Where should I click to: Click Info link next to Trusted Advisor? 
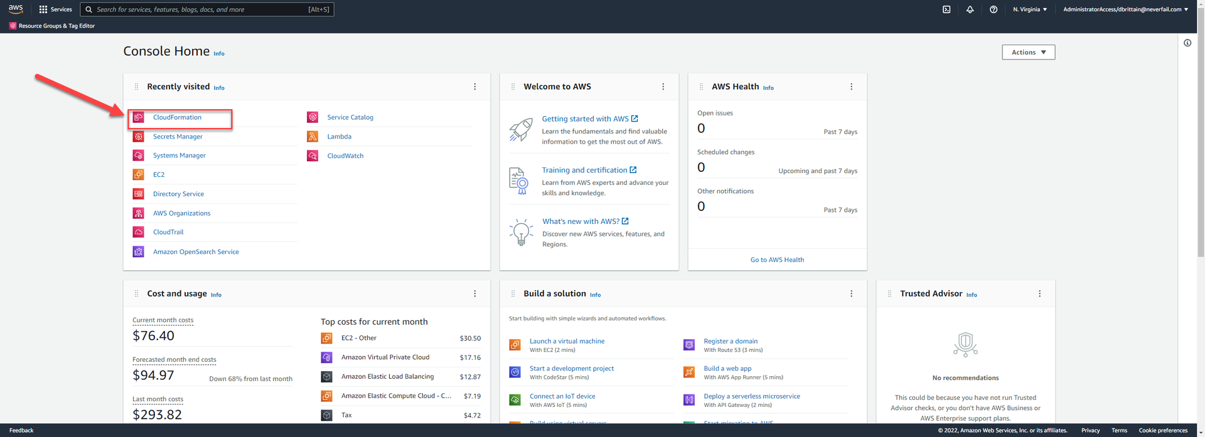[x=972, y=295]
